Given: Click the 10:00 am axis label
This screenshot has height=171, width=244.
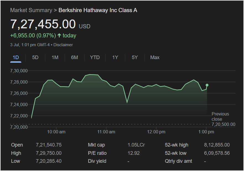Looking at the screenshot, I should (56, 132).
